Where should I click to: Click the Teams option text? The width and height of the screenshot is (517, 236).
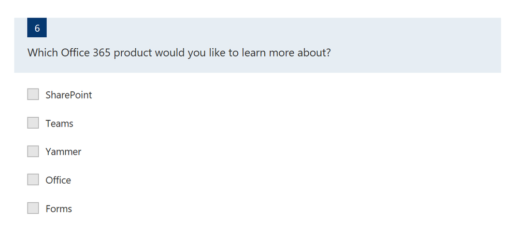pos(60,123)
